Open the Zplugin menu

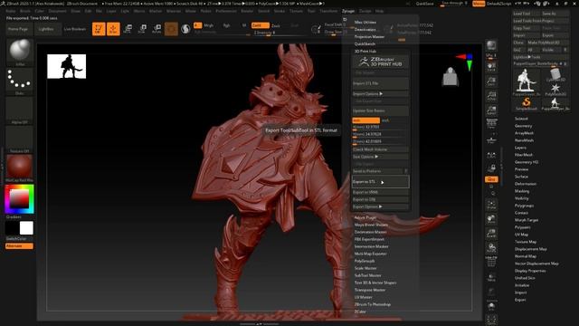(x=347, y=11)
